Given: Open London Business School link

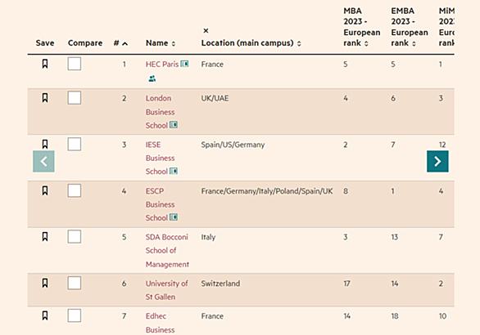Looking at the screenshot, I should [x=160, y=112].
